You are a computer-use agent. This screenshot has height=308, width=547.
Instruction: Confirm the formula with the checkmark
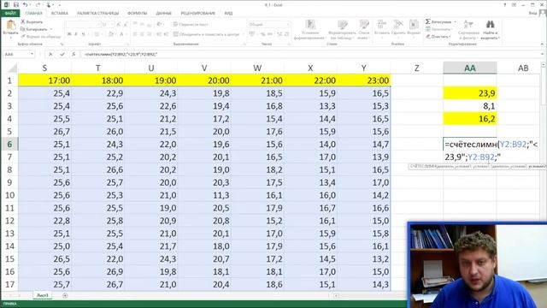[x=62, y=54]
